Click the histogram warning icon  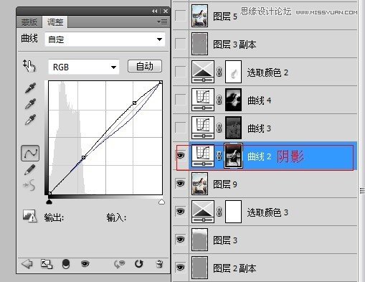[x=30, y=216]
